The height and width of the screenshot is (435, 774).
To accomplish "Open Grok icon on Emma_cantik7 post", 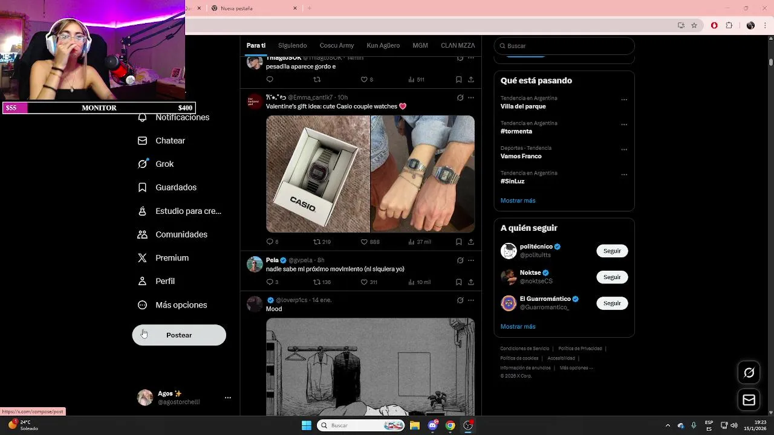I will (x=460, y=97).
